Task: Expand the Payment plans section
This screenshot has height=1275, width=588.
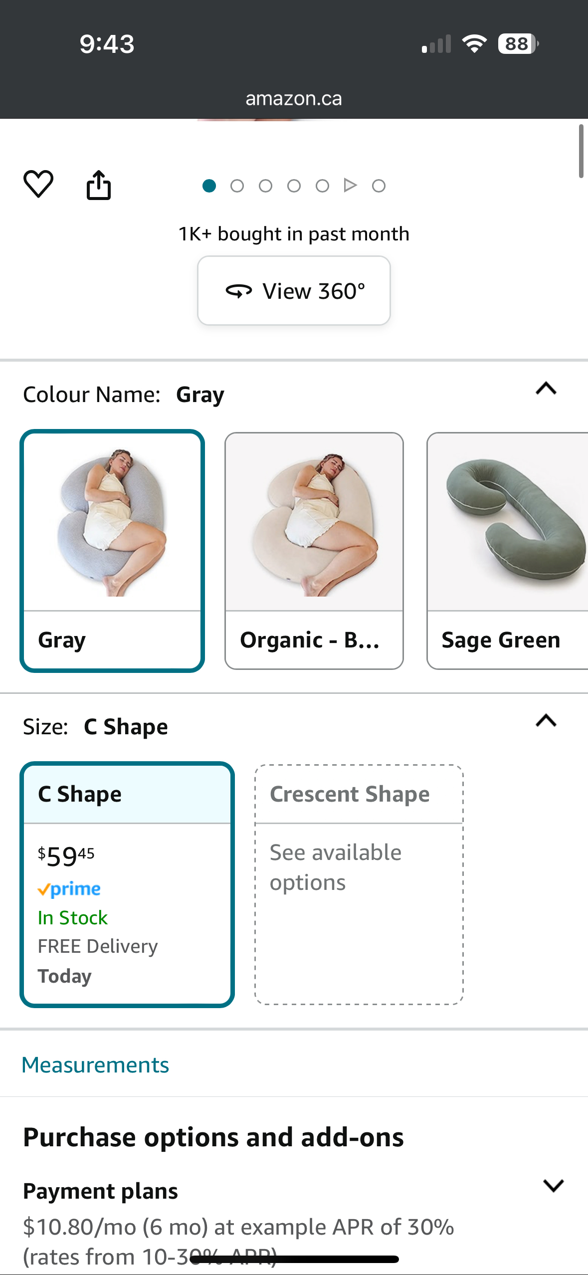Action: (x=553, y=1185)
